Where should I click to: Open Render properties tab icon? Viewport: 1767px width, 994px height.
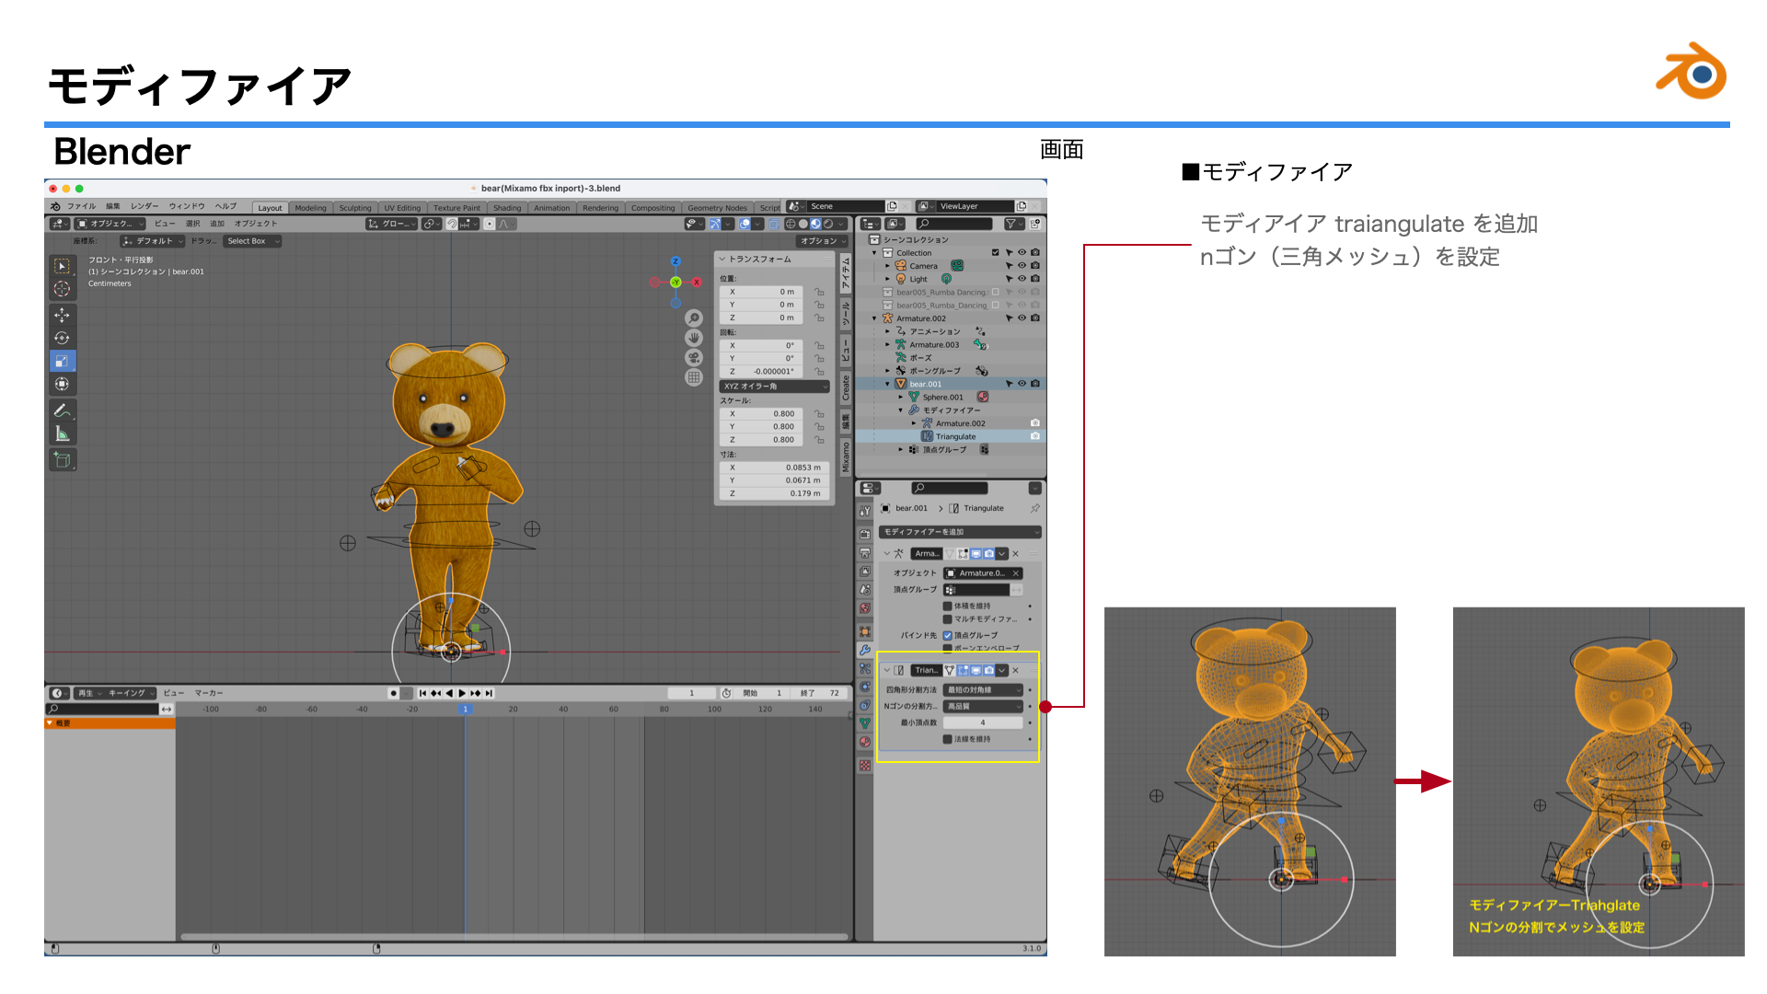[865, 534]
